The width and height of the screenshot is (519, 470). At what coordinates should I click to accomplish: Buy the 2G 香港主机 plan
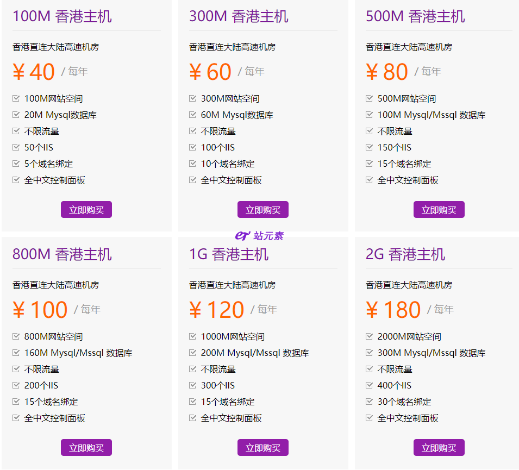tap(439, 448)
